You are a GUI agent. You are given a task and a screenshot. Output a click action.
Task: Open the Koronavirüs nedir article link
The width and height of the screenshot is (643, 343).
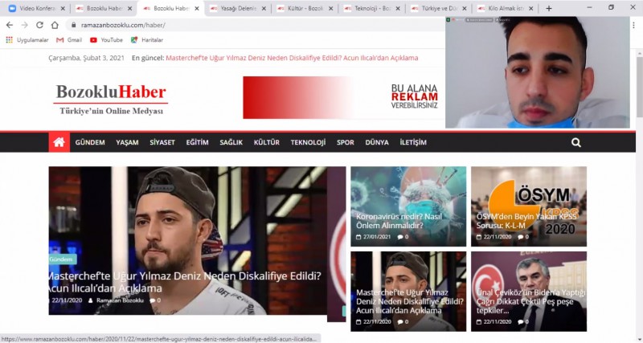[x=394, y=221]
